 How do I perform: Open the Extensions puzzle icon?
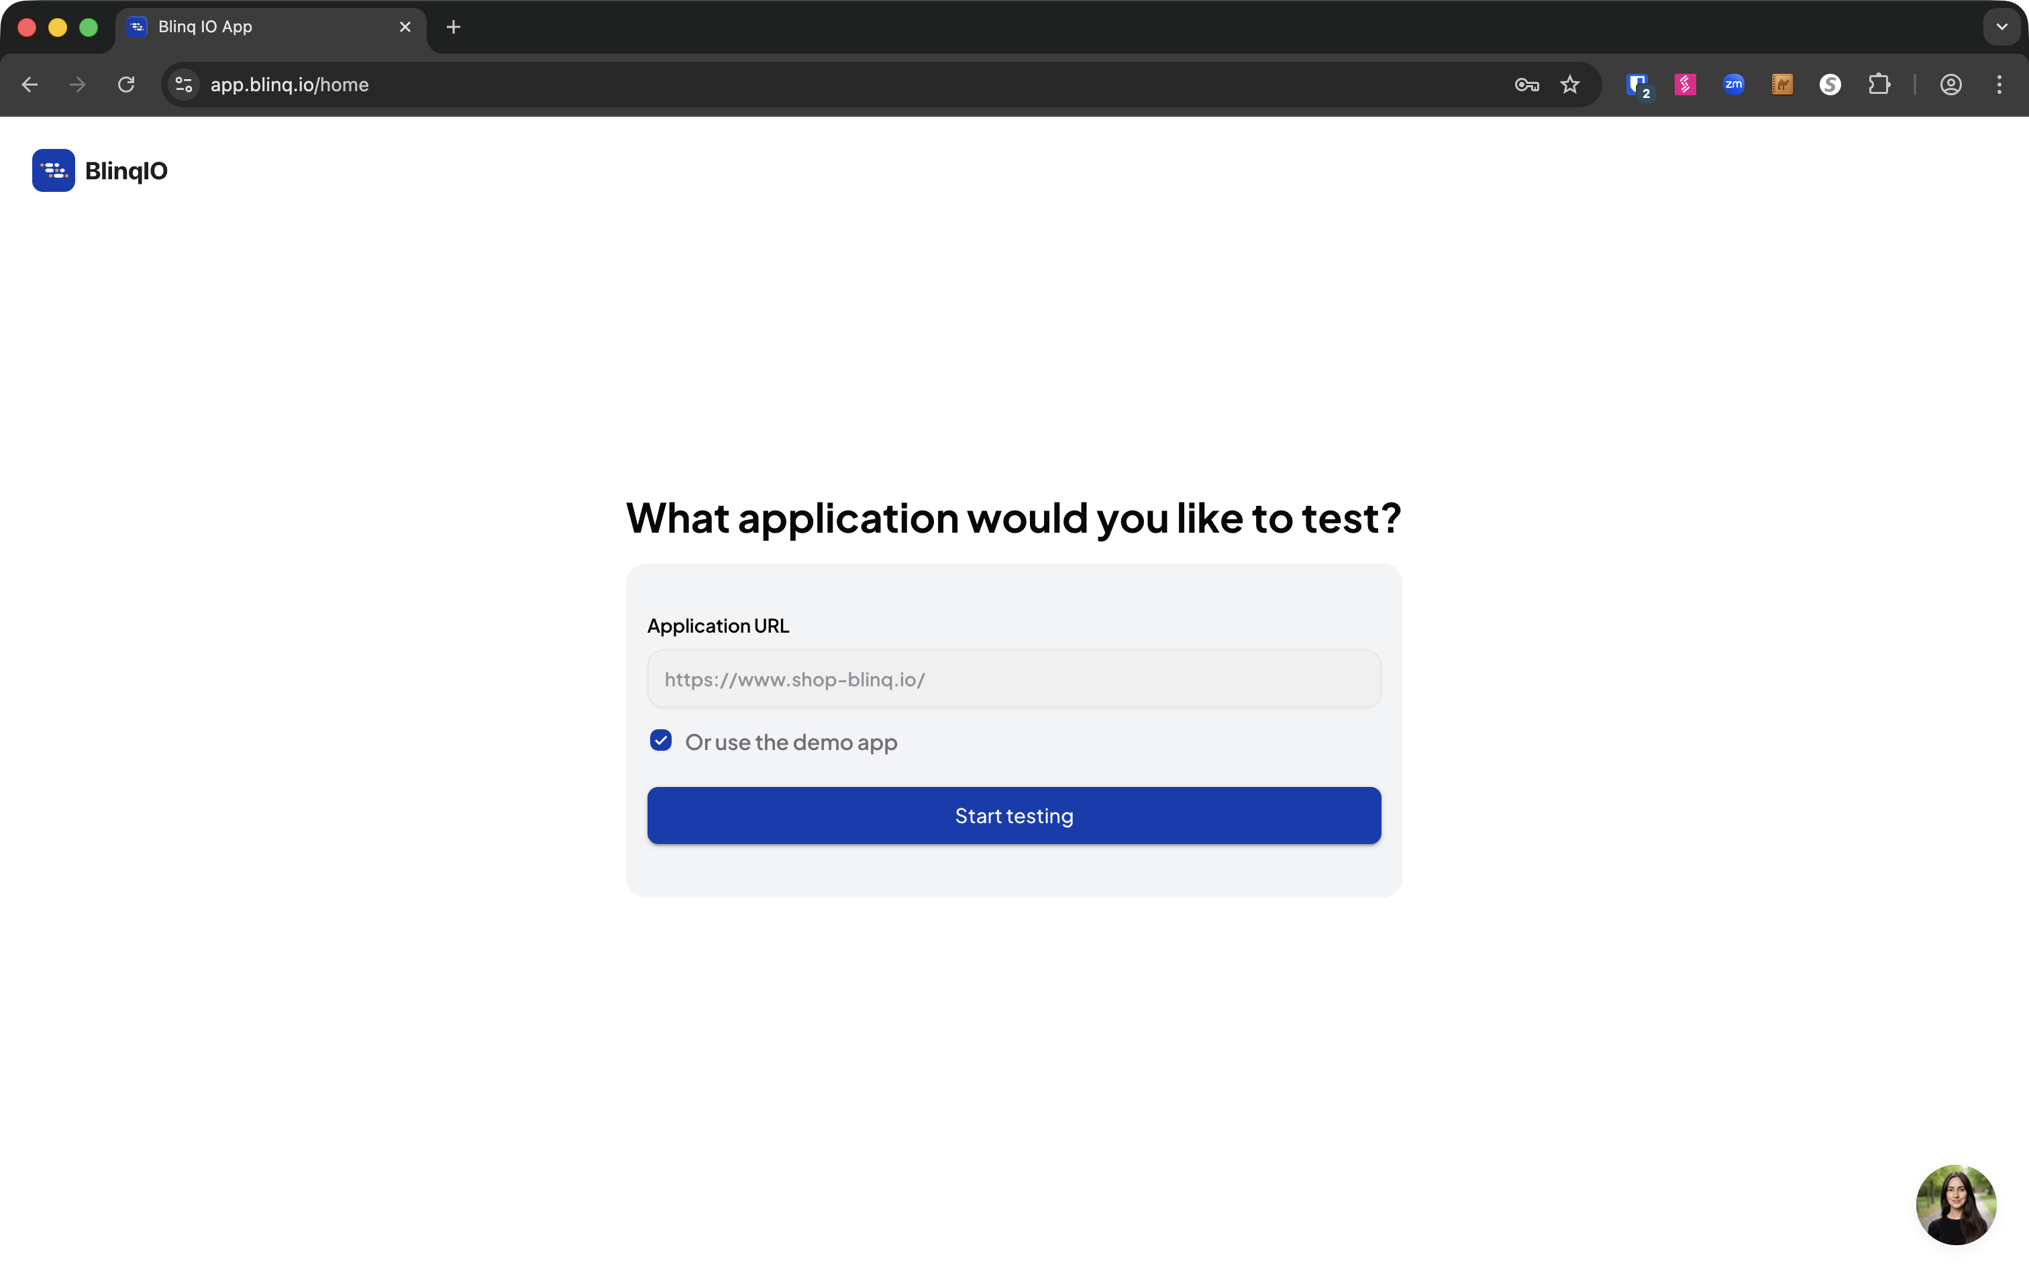[x=1879, y=85]
